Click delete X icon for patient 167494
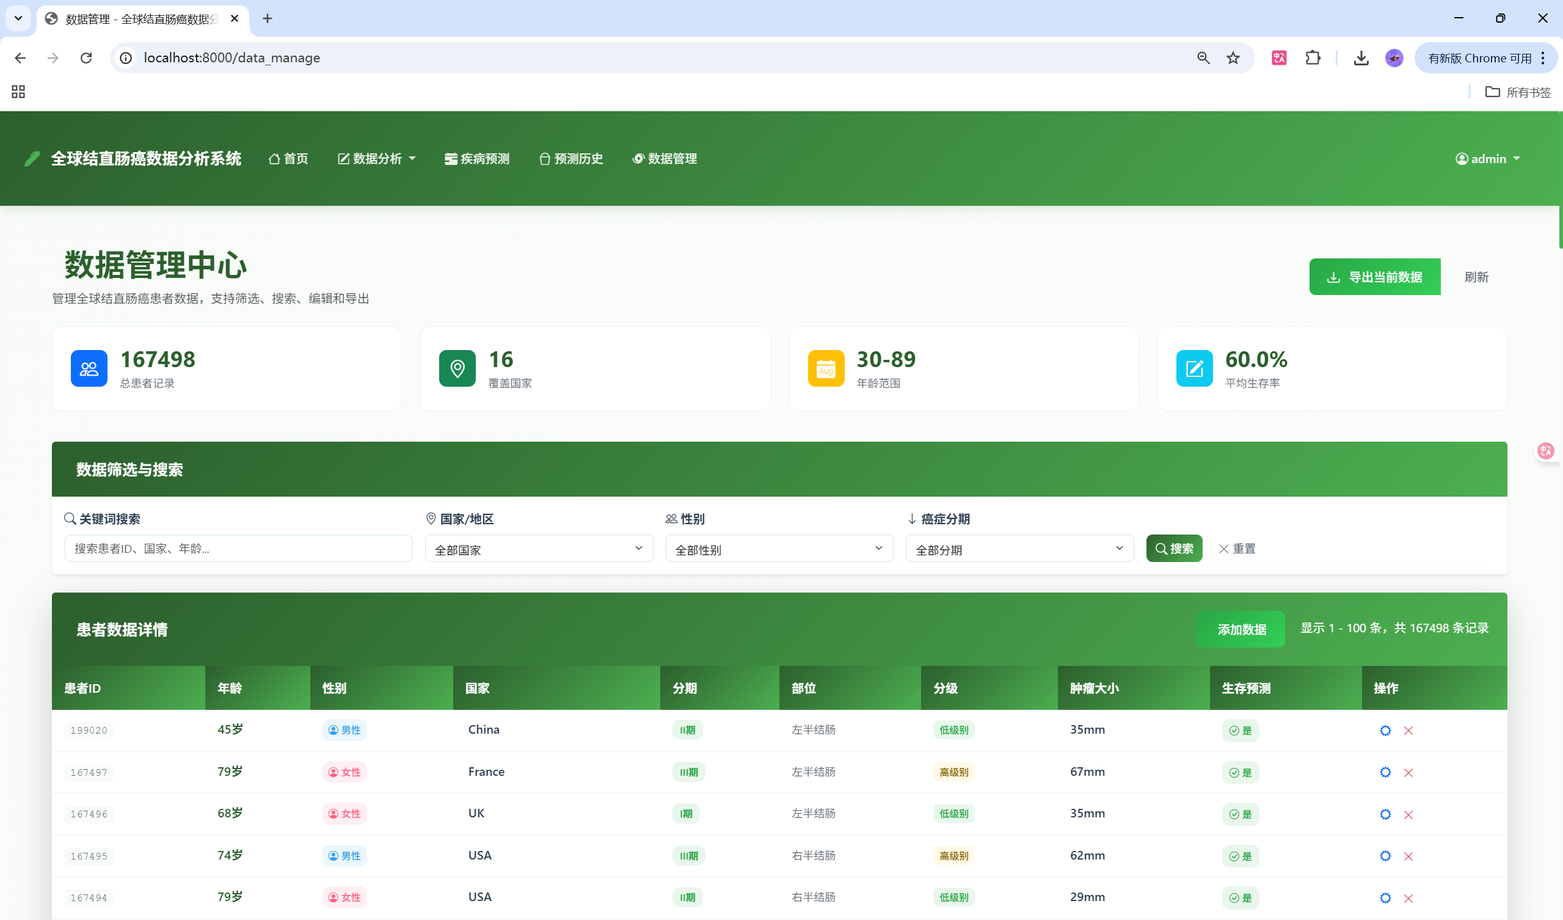The width and height of the screenshot is (1563, 920). (x=1408, y=897)
